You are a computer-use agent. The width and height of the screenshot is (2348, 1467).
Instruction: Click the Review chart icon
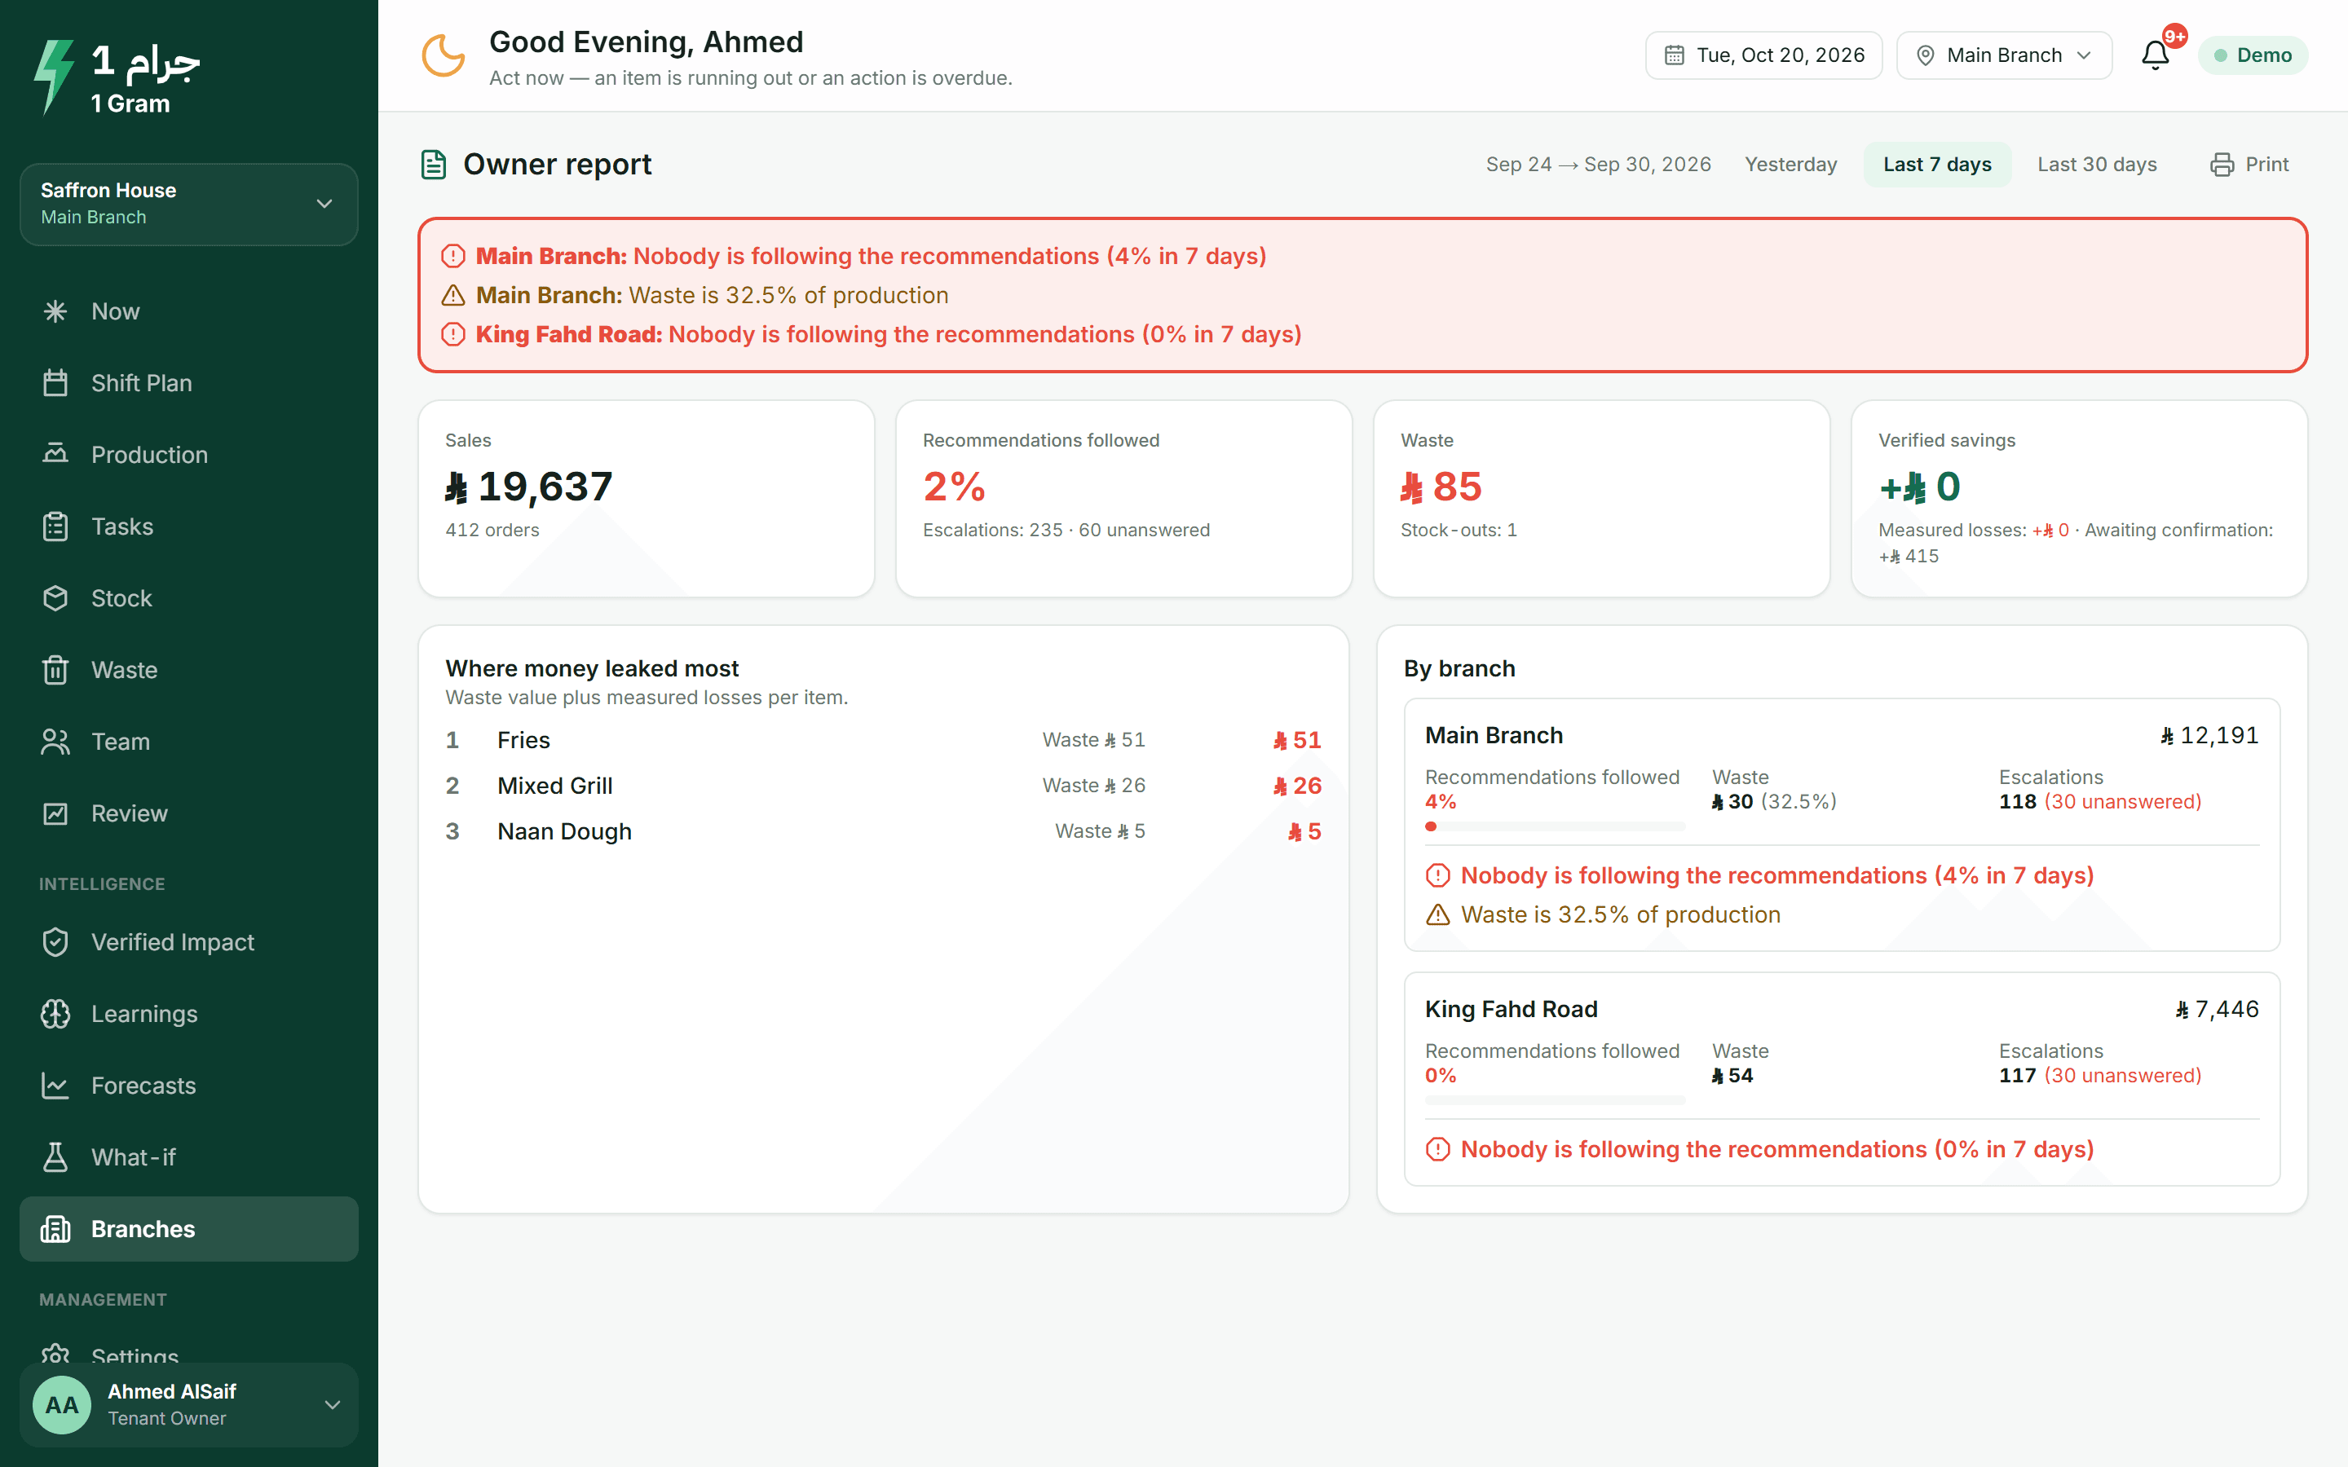[55, 813]
